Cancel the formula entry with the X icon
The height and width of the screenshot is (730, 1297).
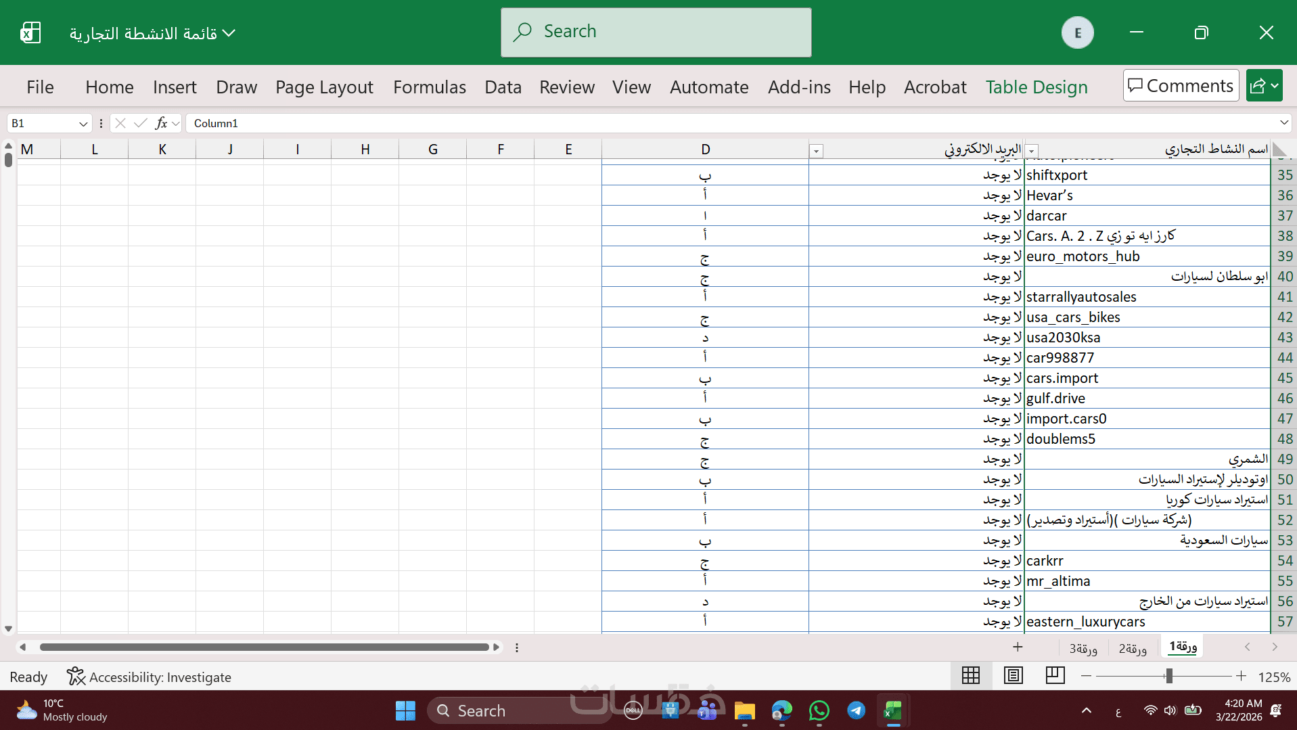[120, 123]
